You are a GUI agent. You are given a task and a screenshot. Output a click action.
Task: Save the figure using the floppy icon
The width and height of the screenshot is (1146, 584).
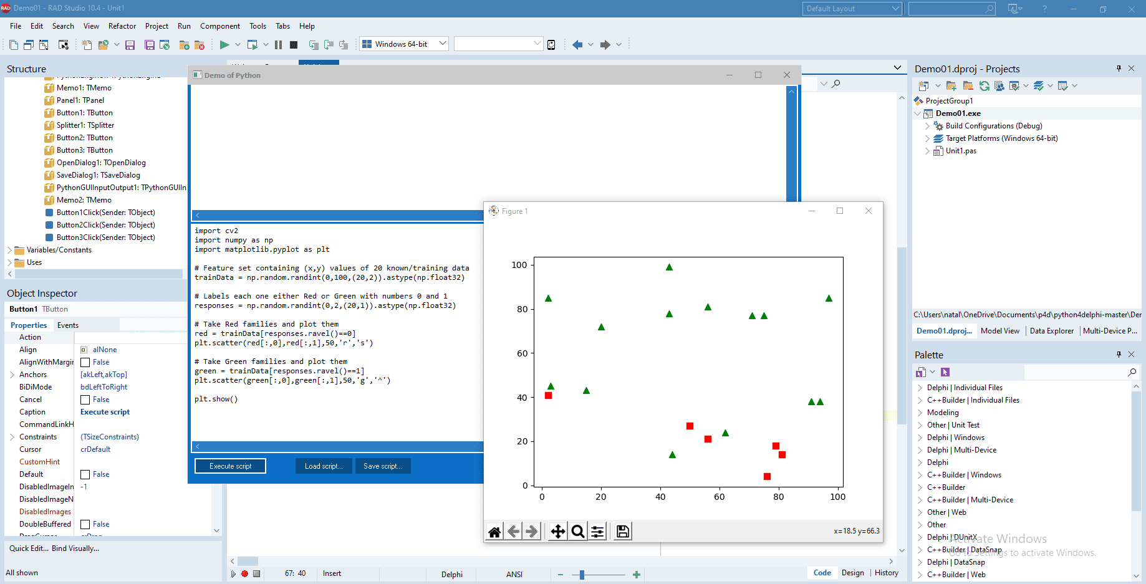(x=622, y=532)
